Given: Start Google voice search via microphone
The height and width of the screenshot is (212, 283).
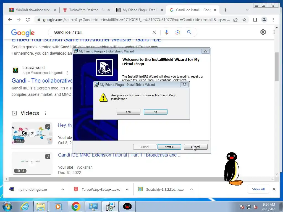Looking at the screenshot, I should [x=167, y=32].
